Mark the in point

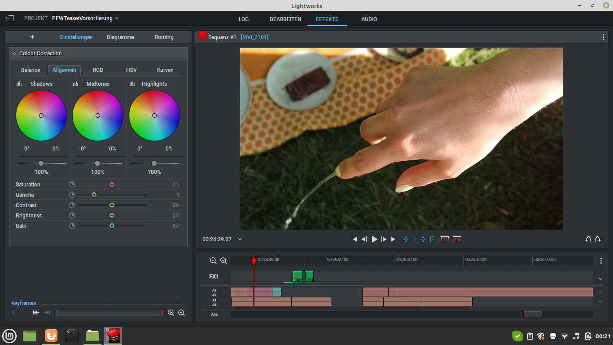406,239
